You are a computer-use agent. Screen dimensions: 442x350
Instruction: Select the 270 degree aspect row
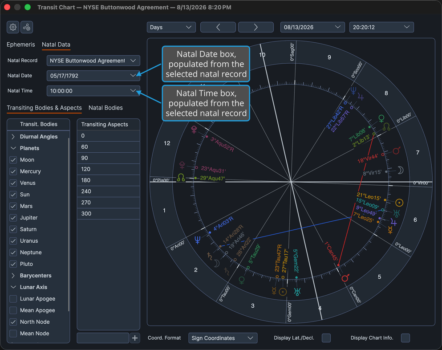click(x=109, y=203)
